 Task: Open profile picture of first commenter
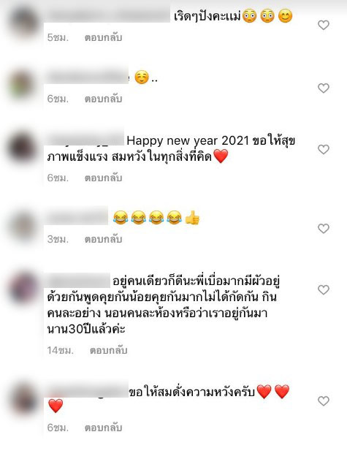click(23, 23)
